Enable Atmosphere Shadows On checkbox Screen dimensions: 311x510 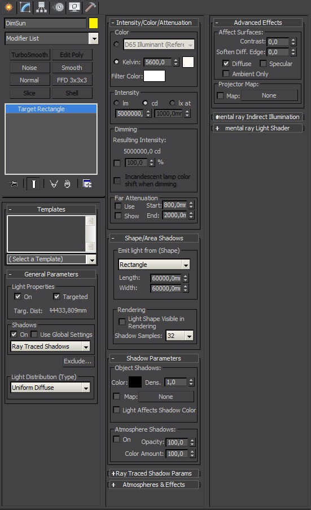tap(116, 439)
